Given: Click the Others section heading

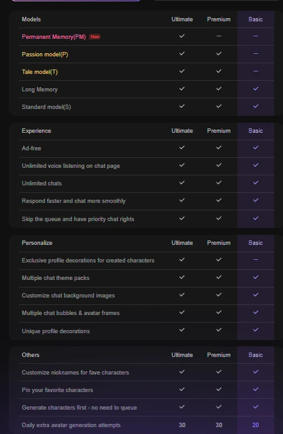Looking at the screenshot, I should (x=31, y=355).
